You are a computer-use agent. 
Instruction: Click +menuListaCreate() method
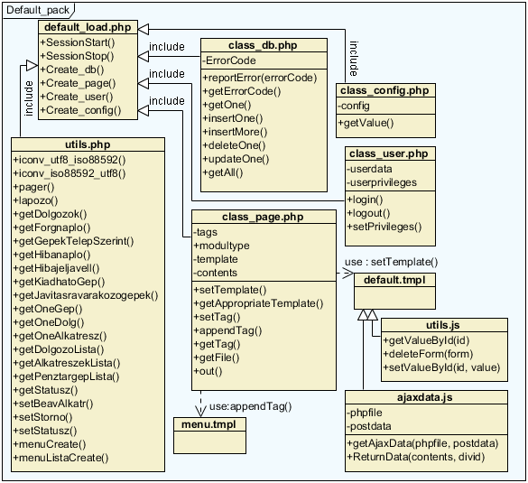60,458
